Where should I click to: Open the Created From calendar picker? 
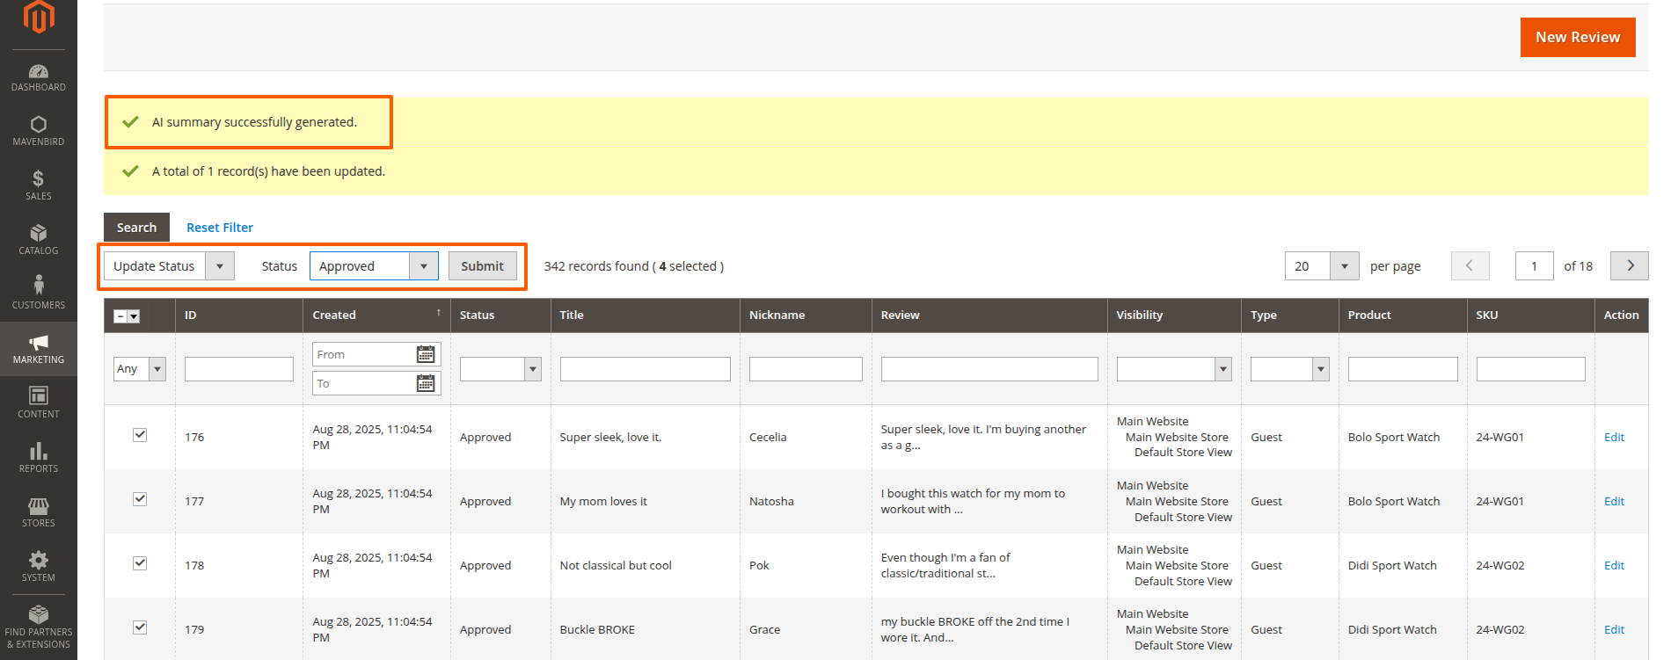(426, 354)
